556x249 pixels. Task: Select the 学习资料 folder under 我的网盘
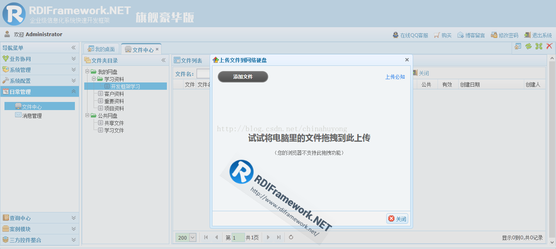pos(114,79)
